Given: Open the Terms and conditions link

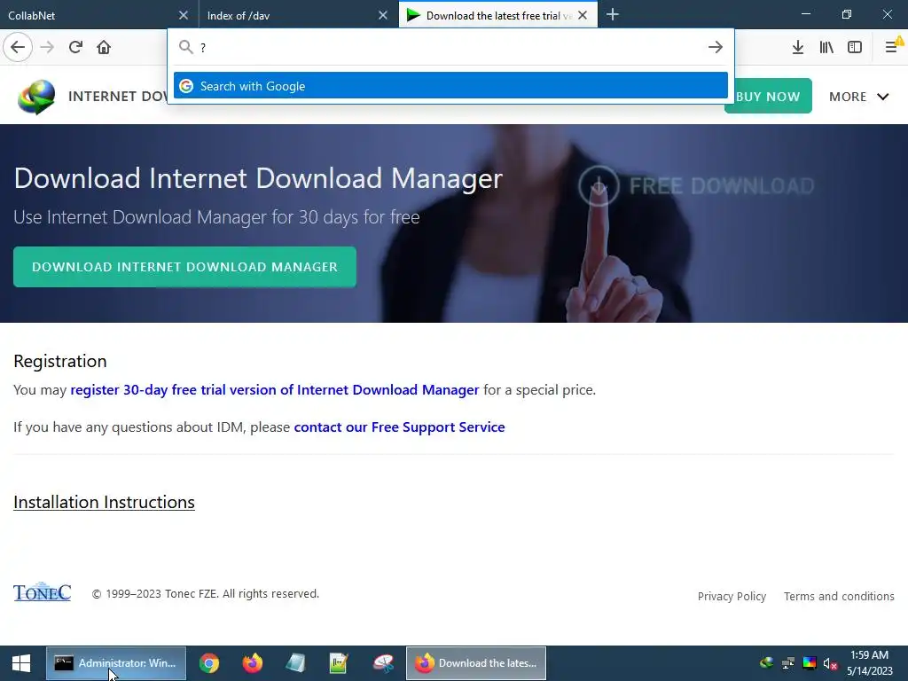Looking at the screenshot, I should tap(839, 597).
